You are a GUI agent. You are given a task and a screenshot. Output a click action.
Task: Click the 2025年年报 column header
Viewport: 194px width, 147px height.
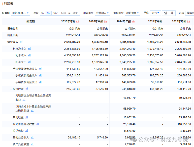pos(68,21)
